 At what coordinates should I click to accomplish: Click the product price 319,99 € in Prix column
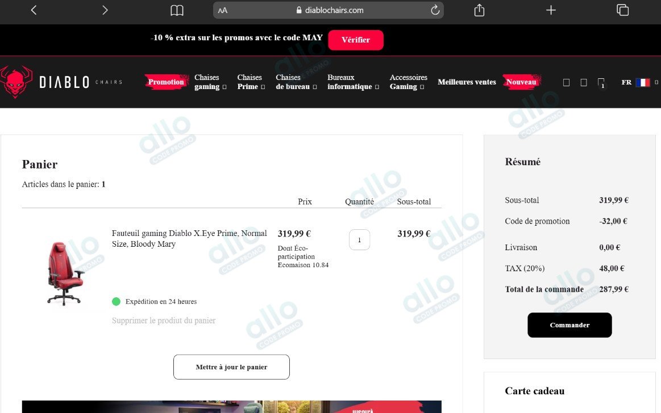pyautogui.click(x=294, y=234)
